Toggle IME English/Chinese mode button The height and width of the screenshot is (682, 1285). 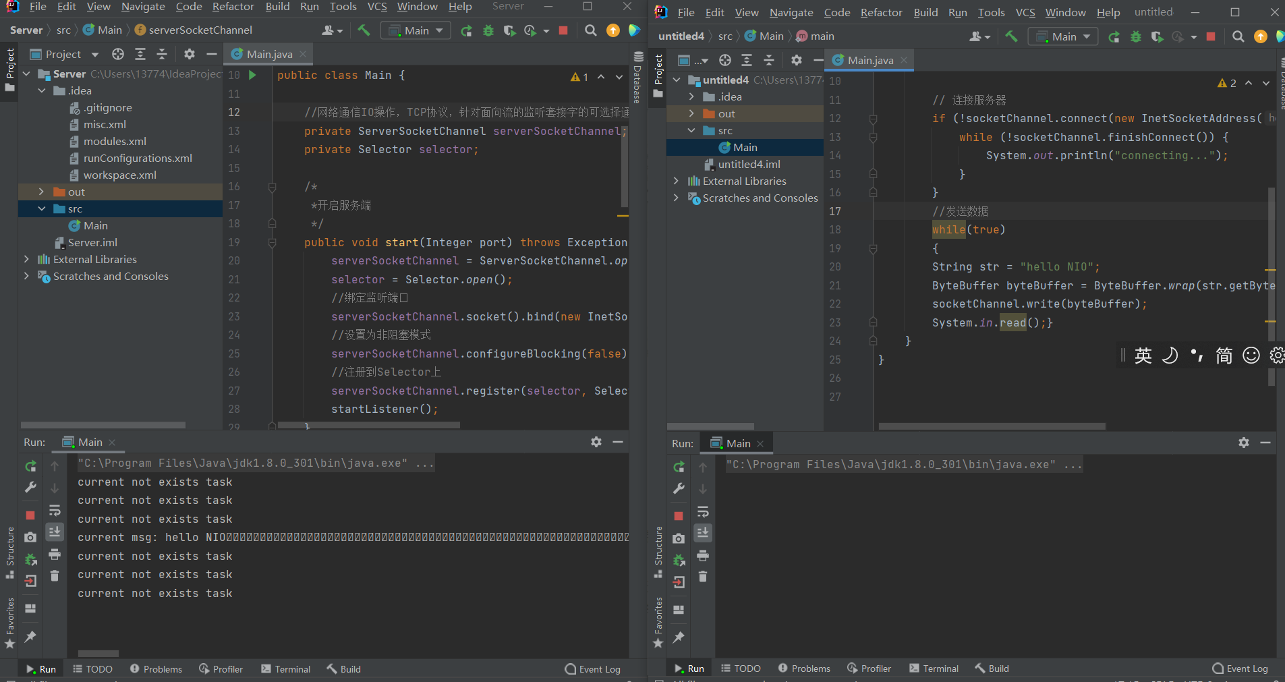click(1143, 356)
